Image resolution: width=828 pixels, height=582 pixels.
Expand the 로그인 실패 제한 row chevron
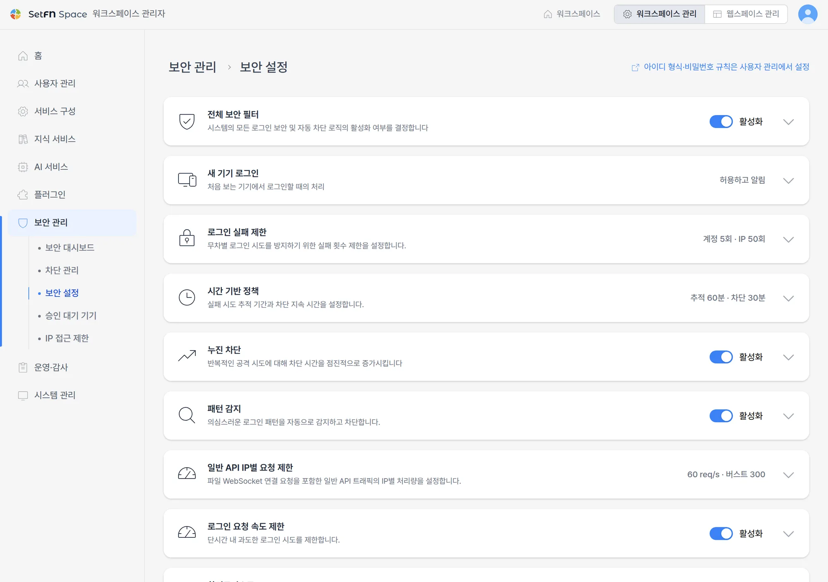[x=788, y=239]
